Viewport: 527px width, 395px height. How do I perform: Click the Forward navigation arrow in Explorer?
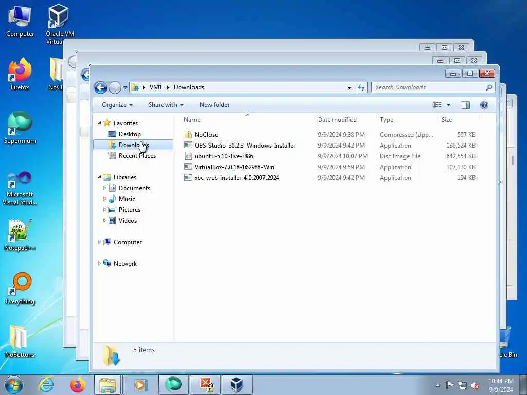pos(115,87)
